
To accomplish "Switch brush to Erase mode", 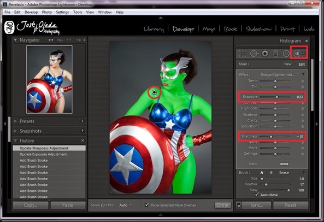I will (x=284, y=173).
